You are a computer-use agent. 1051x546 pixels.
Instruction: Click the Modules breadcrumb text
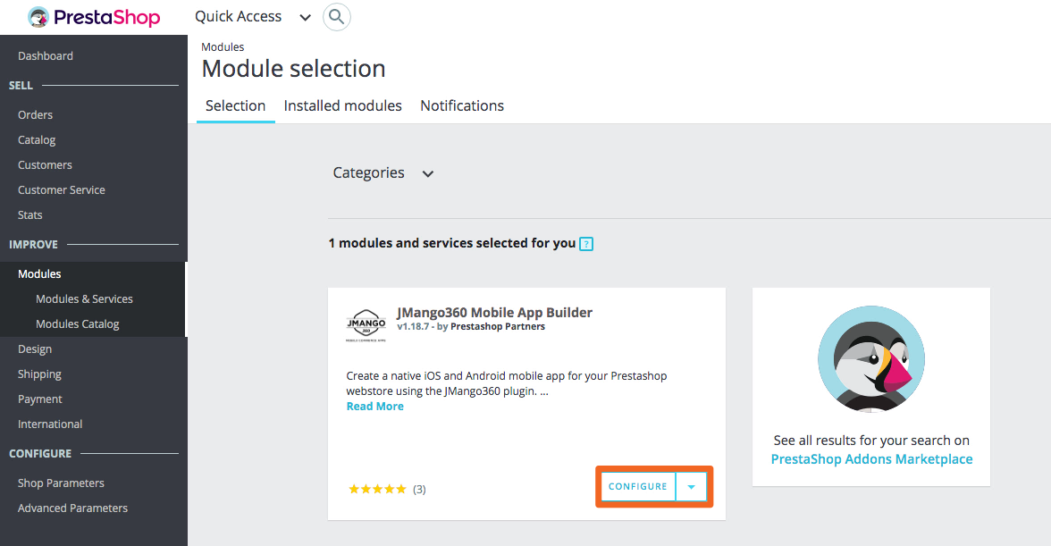(x=223, y=46)
